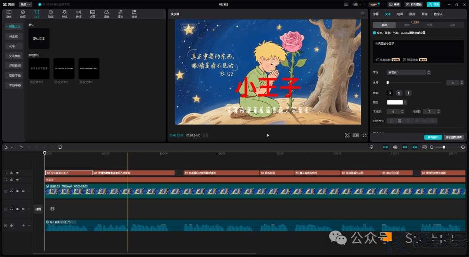The height and width of the screenshot is (257, 469).
Task: Toggle eye visibility of the top subtitle track
Action: [x=17, y=173]
